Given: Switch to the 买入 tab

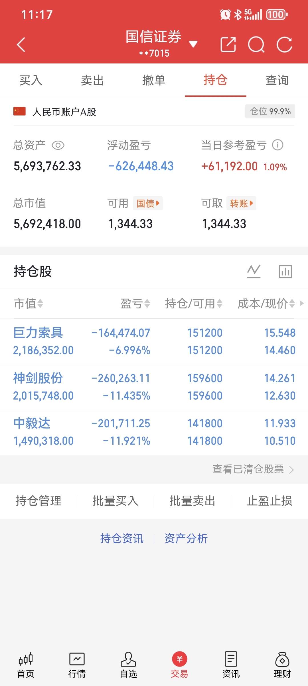Looking at the screenshot, I should [31, 80].
